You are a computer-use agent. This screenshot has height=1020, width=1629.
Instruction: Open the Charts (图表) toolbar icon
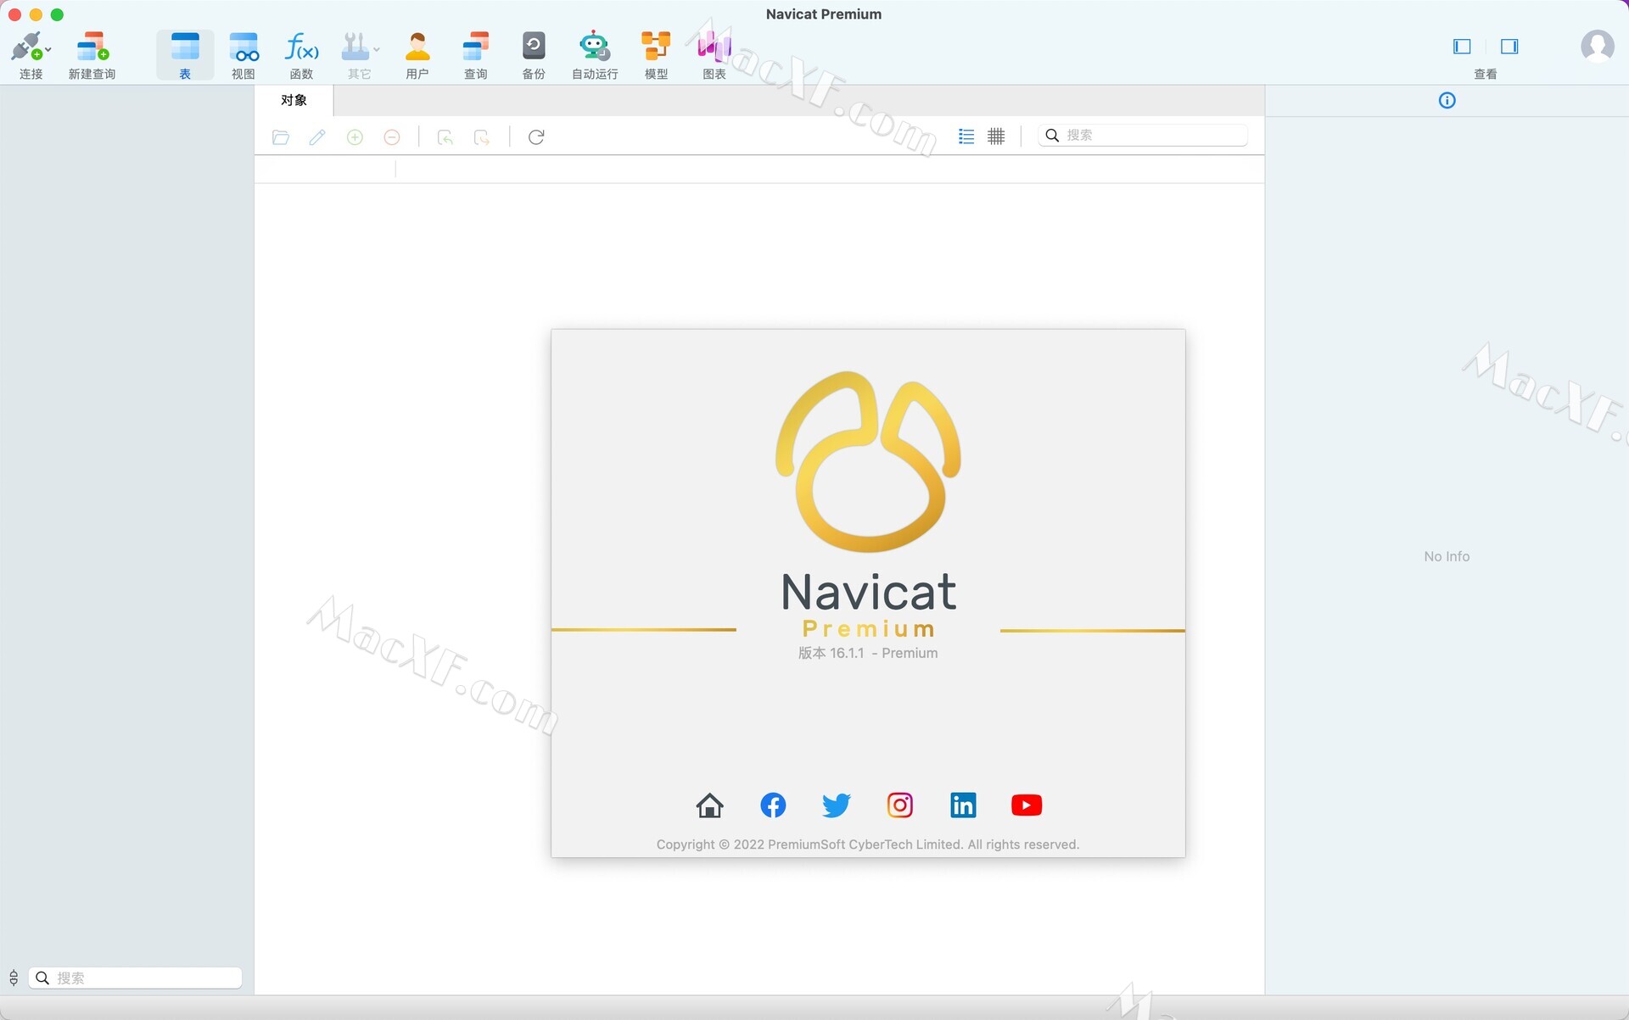click(714, 47)
